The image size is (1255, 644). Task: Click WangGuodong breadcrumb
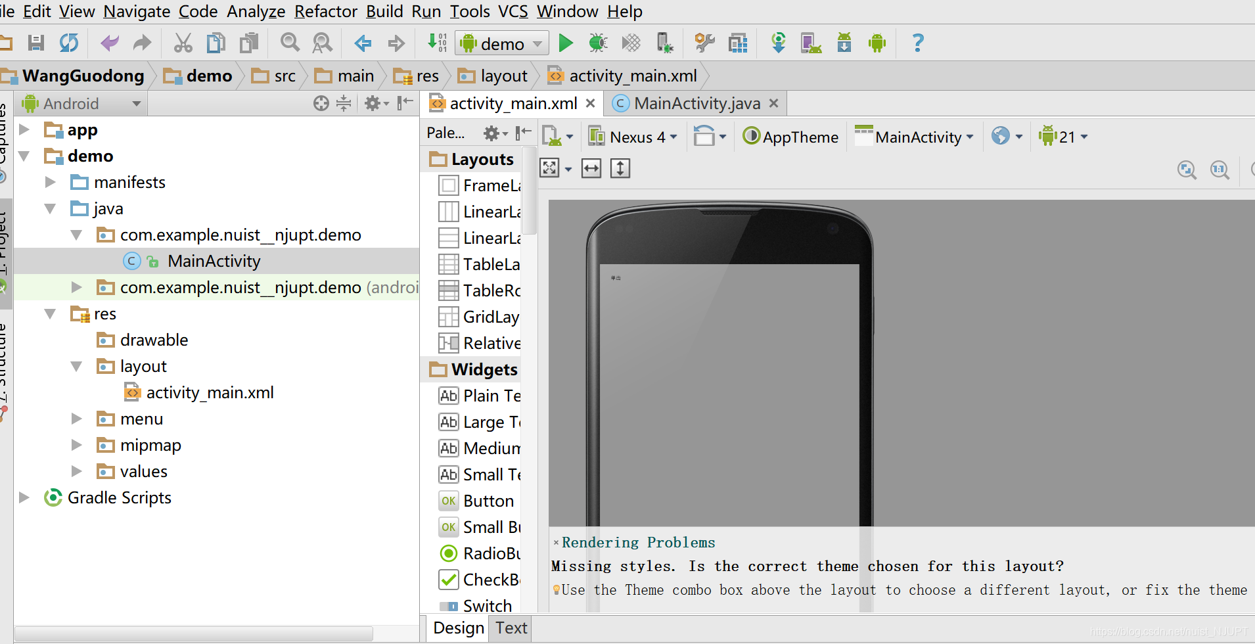(83, 76)
